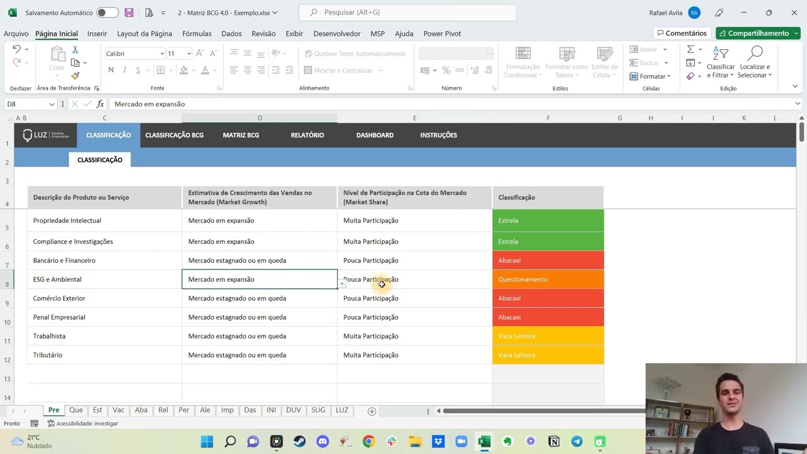
Task: Open the Formatar cells button
Action: pyautogui.click(x=651, y=76)
